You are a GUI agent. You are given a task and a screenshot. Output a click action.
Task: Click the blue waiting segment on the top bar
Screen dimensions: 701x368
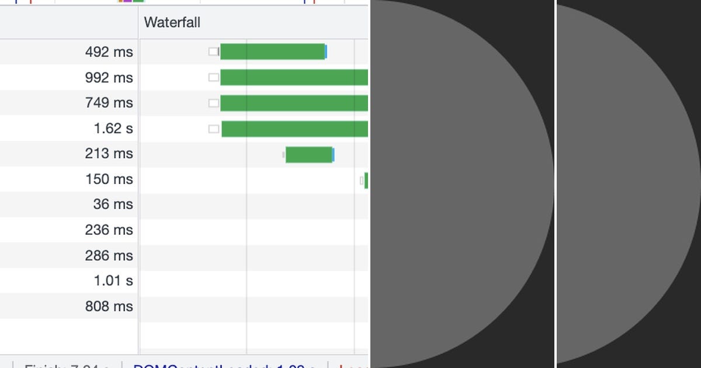pyautogui.click(x=325, y=51)
